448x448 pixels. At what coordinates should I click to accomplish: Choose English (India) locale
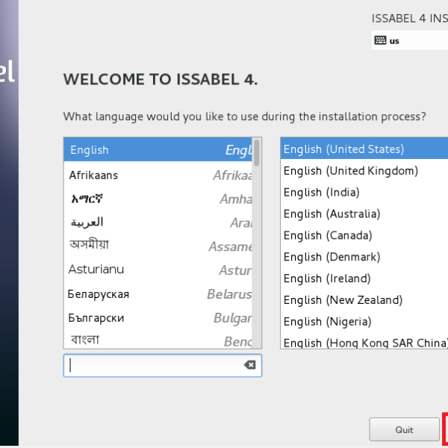coord(364,193)
